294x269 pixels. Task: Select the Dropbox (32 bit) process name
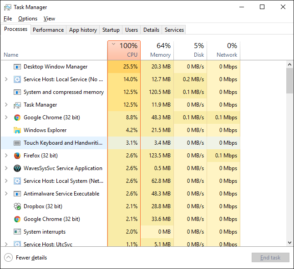(x=43, y=206)
